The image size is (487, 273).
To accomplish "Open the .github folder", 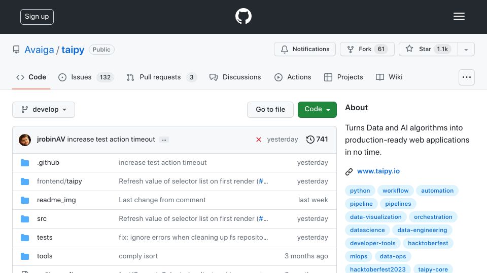I will point(48,162).
